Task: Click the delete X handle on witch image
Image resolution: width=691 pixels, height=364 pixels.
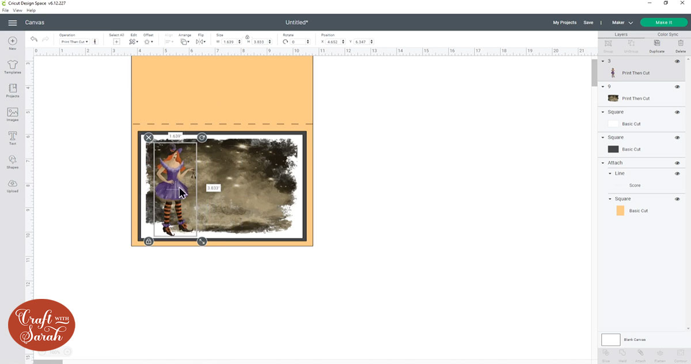Action: 149,138
